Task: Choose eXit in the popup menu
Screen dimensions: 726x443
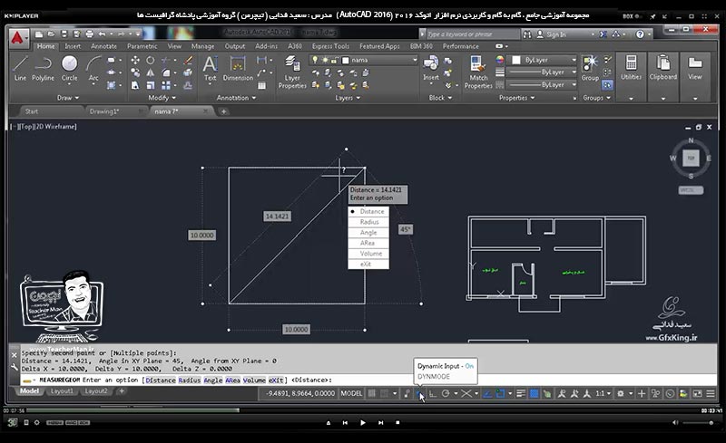Action: tap(368, 264)
